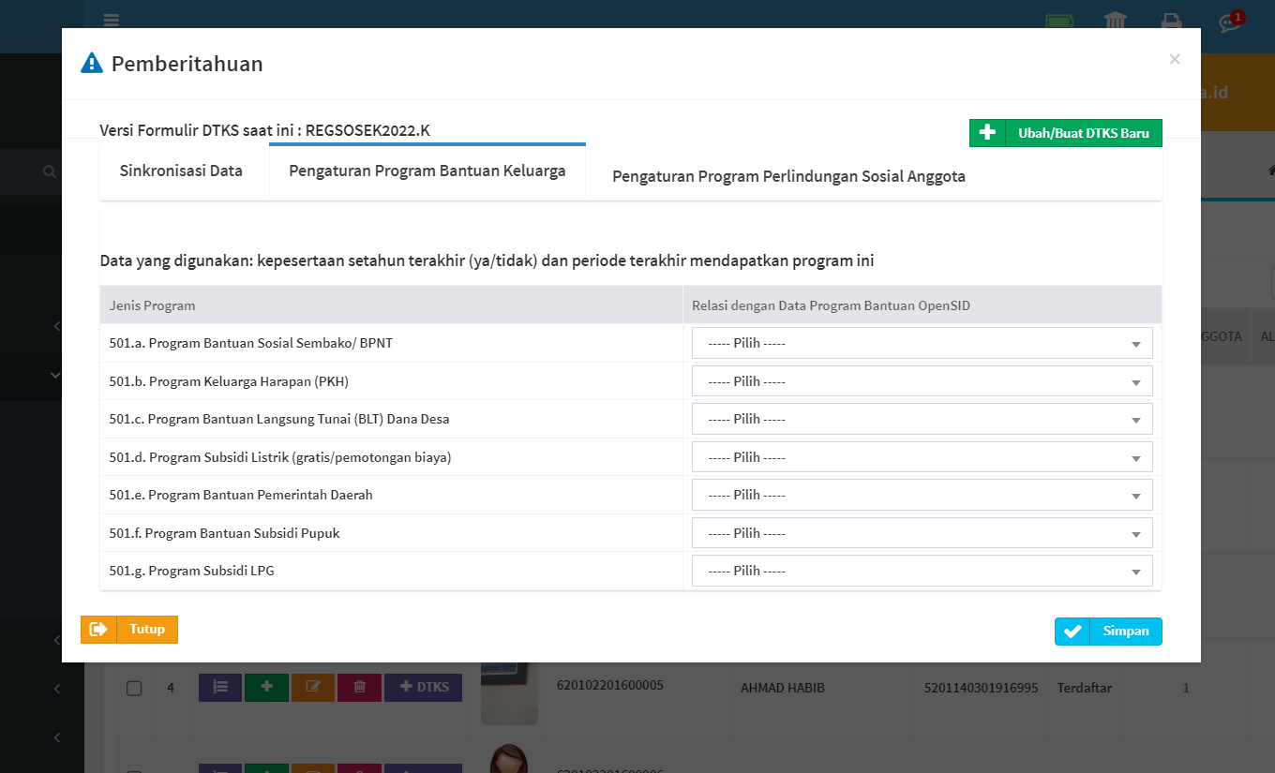This screenshot has height=773, width=1275.
Task: Edit AHMAD HABIB with the orange pencil icon
Action: (x=313, y=687)
